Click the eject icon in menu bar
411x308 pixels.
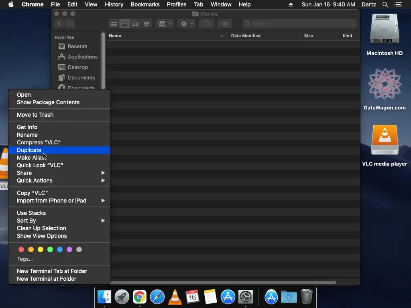coord(291,4)
